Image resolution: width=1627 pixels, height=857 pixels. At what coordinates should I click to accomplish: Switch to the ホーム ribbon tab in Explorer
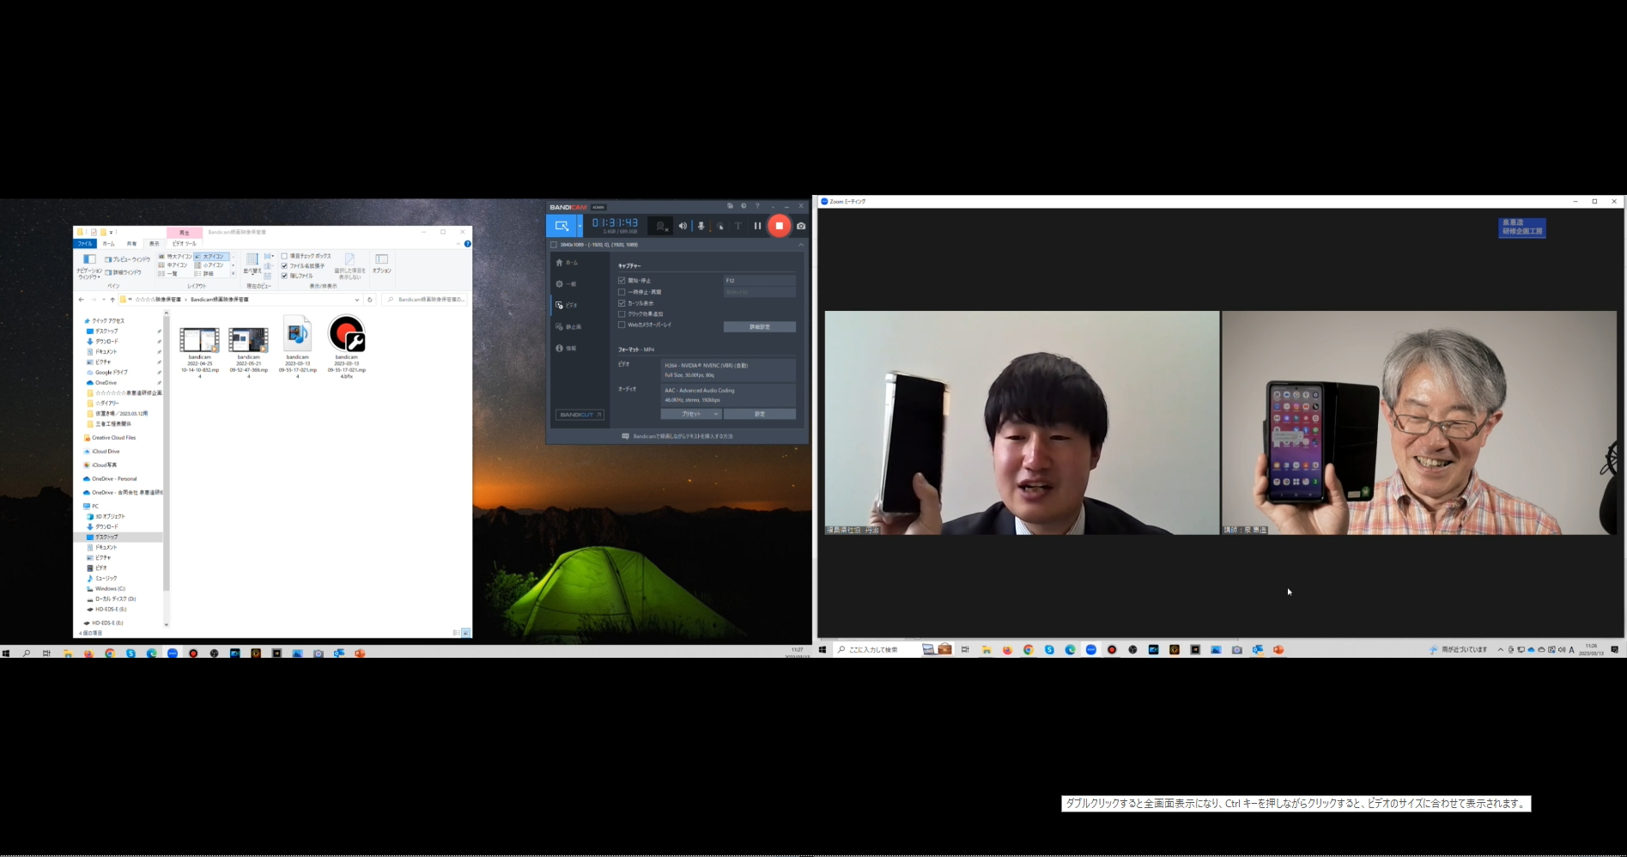click(108, 244)
